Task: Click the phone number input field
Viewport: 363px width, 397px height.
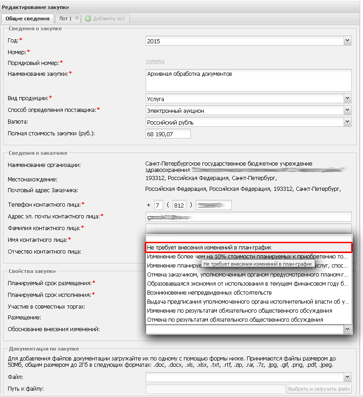Action: tap(214, 205)
